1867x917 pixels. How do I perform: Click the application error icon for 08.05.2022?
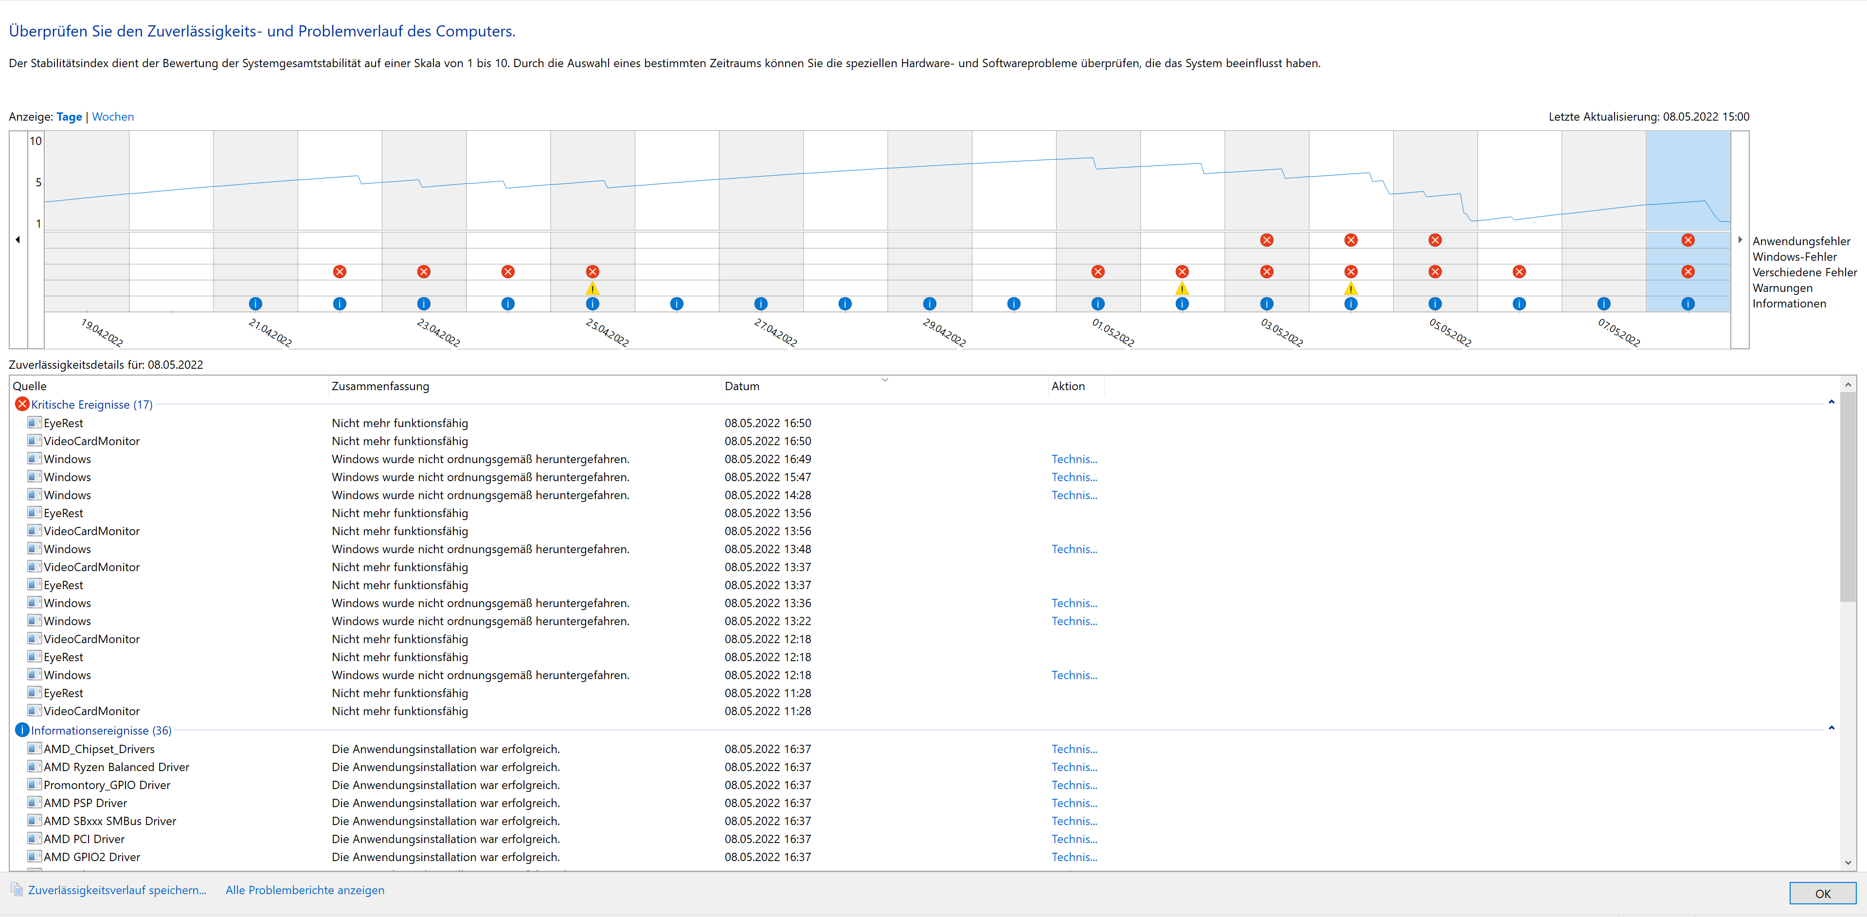1688,240
